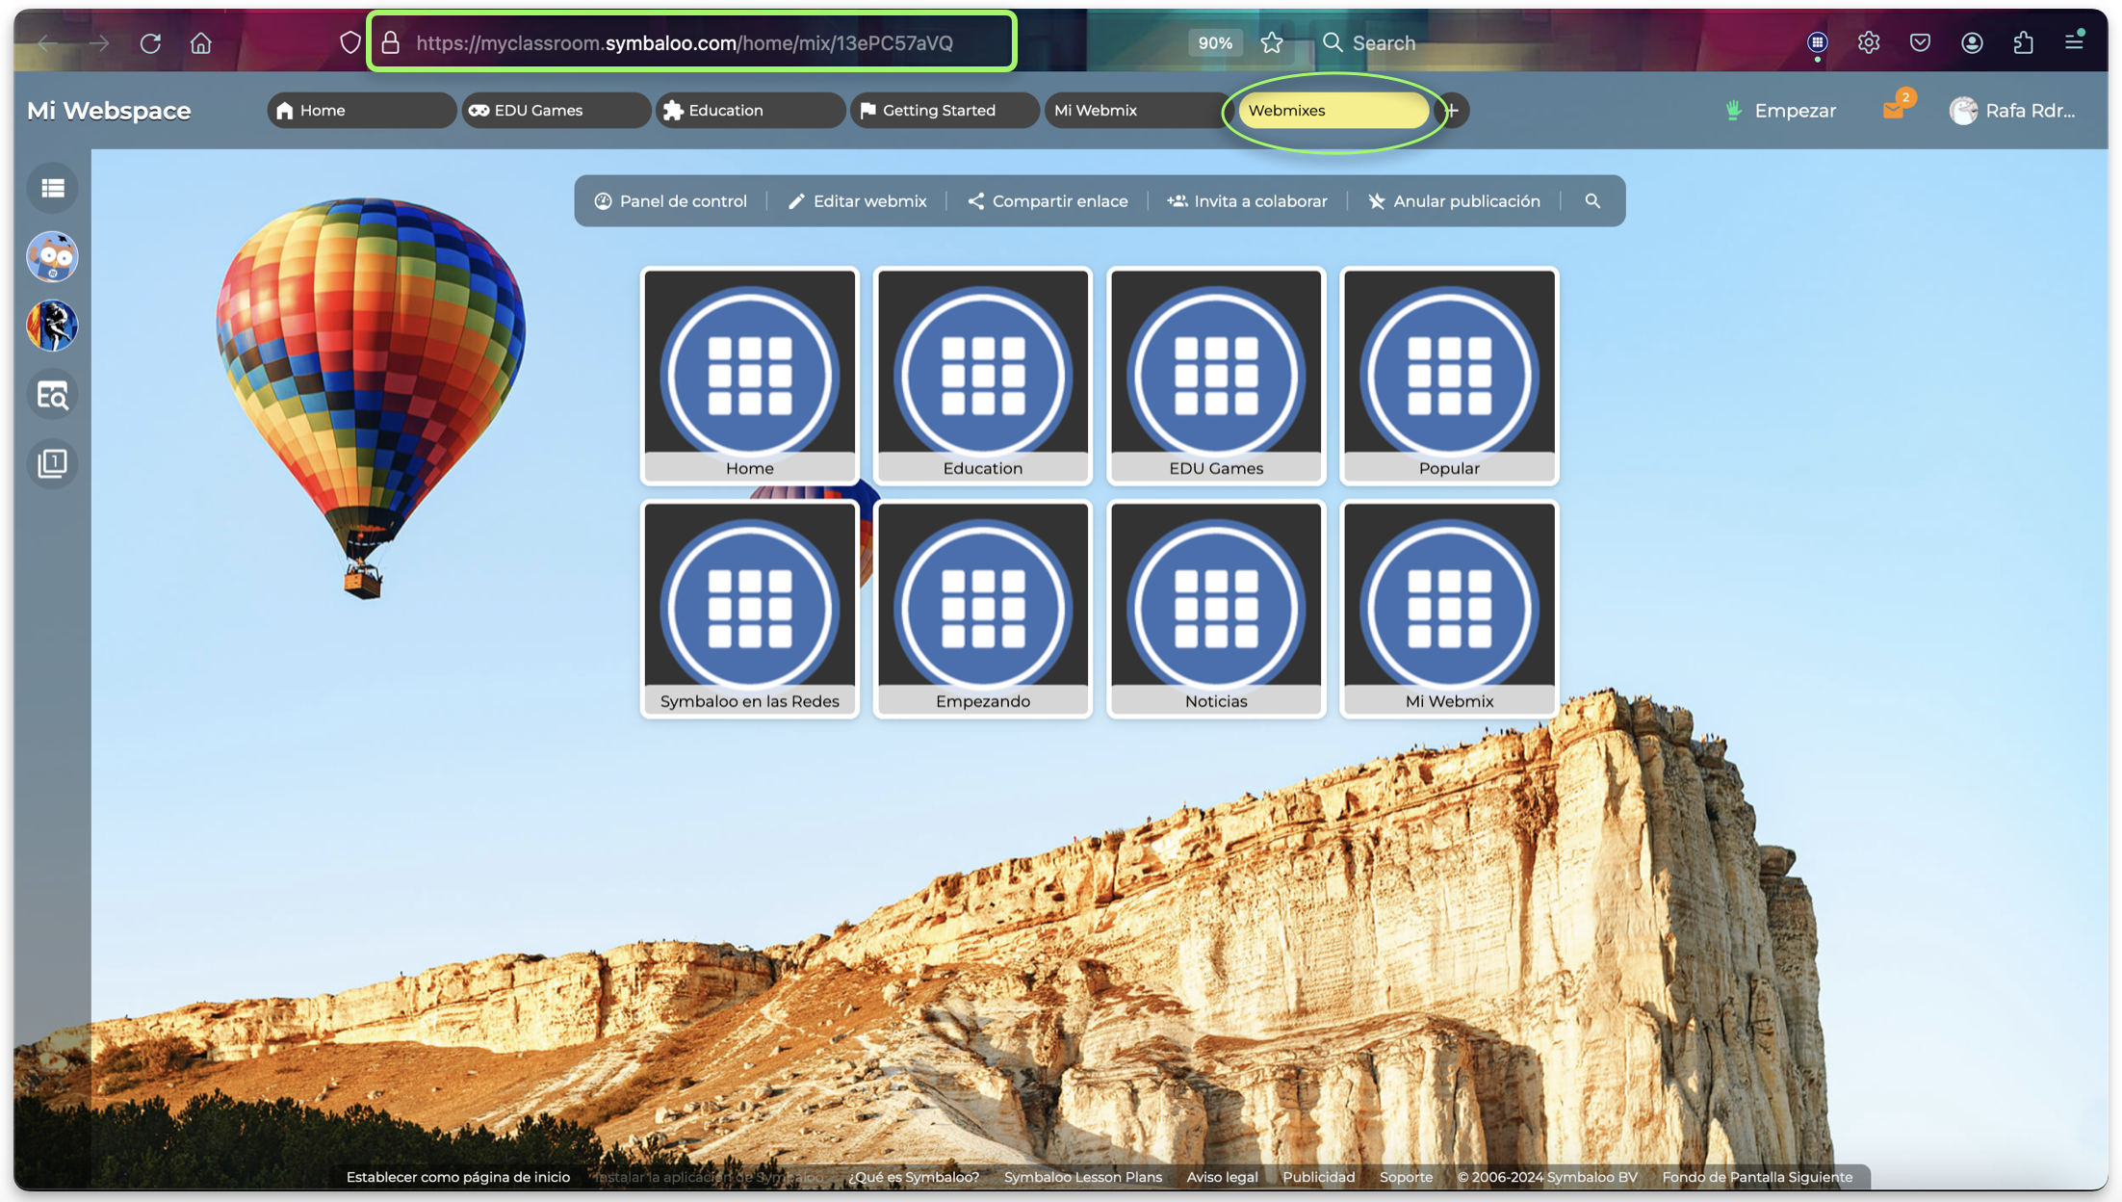Open the Pocket save icon
Viewport: 2122px width, 1202px height.
[1920, 42]
